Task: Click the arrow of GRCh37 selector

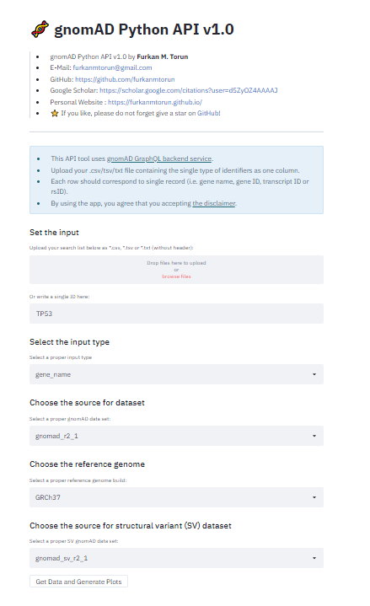Action: coord(314,497)
